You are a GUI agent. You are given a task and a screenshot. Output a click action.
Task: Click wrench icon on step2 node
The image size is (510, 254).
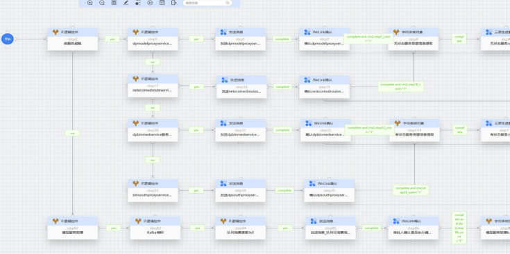tap(56, 32)
